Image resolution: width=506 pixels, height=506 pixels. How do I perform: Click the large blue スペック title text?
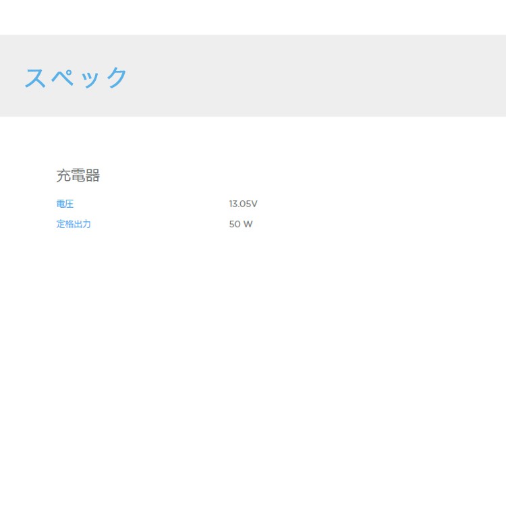pyautogui.click(x=76, y=78)
